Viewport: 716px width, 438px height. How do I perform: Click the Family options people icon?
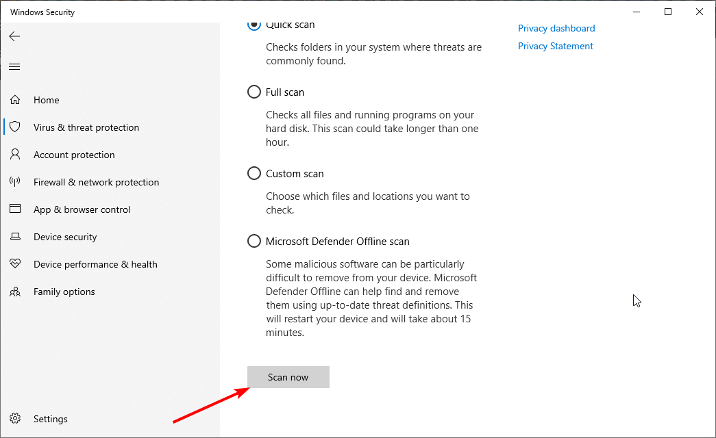(x=15, y=292)
